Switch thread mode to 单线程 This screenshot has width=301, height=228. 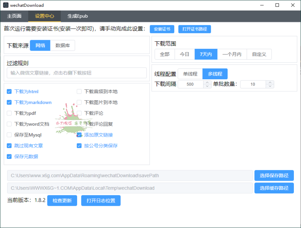pos(190,74)
